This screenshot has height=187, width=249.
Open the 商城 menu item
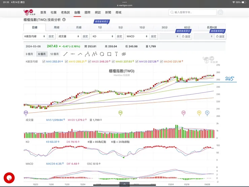tap(118, 12)
